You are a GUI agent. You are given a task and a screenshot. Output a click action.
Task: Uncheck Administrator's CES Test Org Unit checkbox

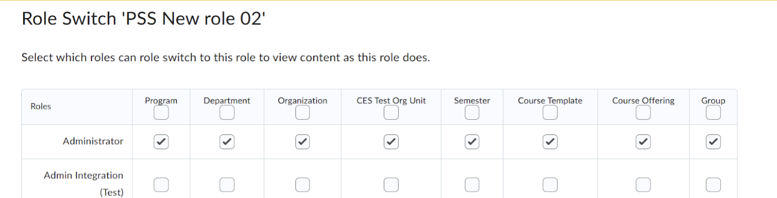tap(391, 142)
